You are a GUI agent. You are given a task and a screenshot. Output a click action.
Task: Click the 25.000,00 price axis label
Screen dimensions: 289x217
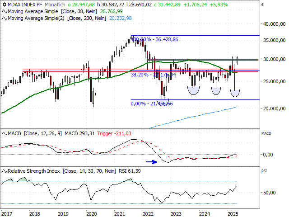274,81
